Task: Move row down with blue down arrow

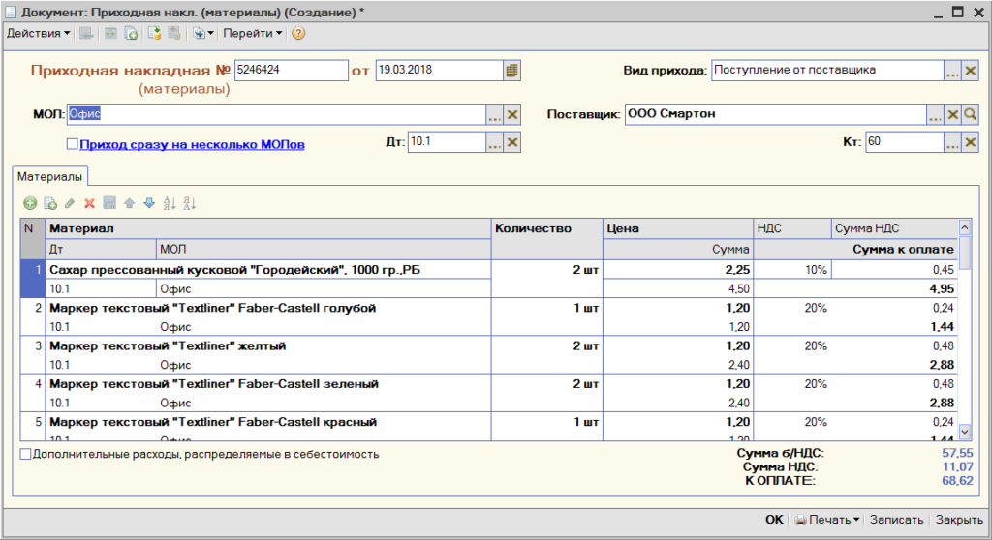Action: pos(149,203)
